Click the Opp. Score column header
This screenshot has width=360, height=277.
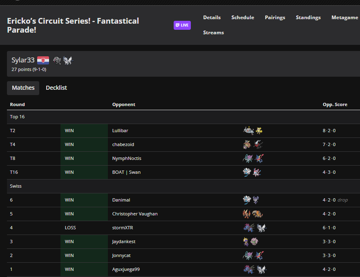tap(335, 104)
